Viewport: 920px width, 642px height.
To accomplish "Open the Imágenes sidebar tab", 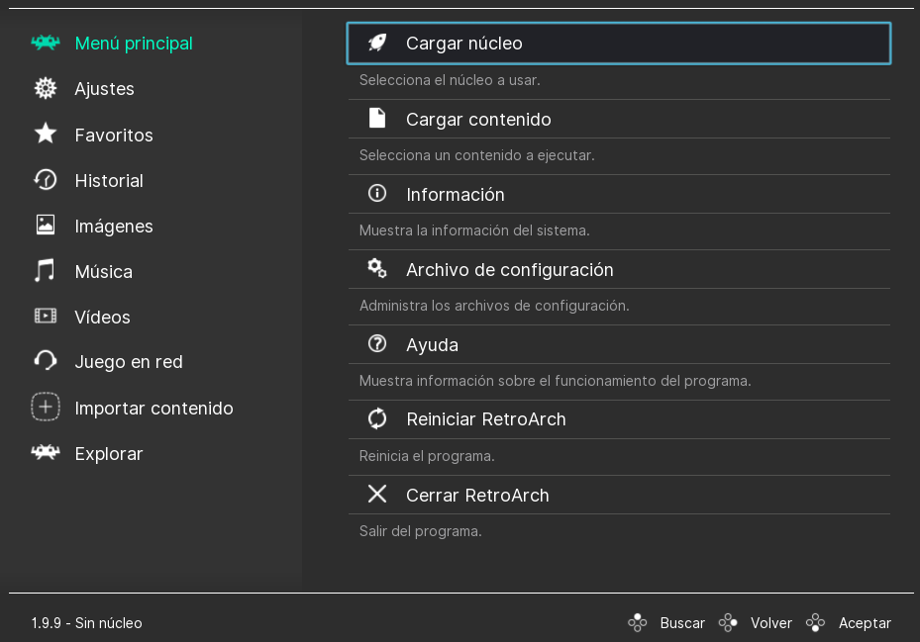I will point(113,226).
